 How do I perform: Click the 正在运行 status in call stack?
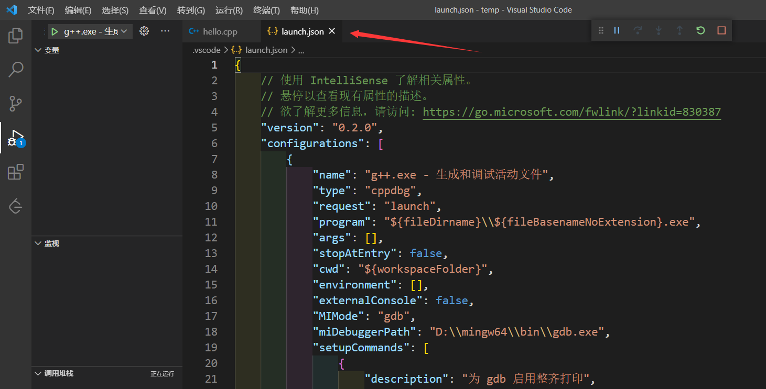(x=162, y=374)
